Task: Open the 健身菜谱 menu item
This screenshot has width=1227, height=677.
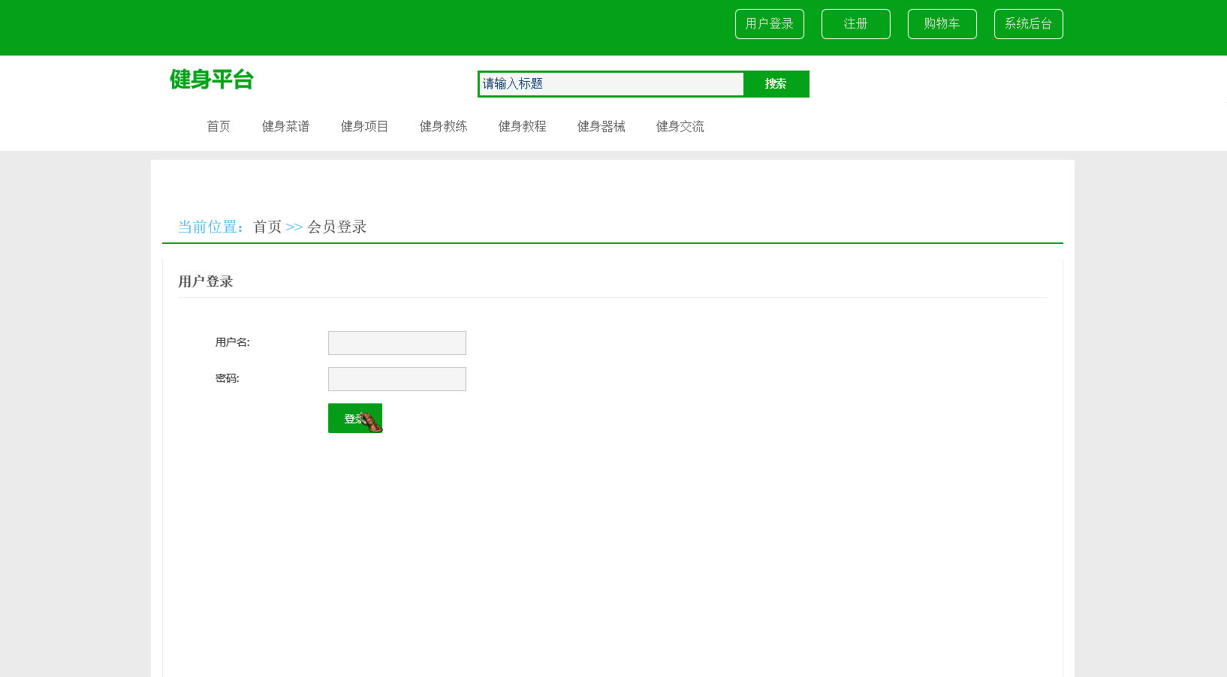Action: point(285,126)
